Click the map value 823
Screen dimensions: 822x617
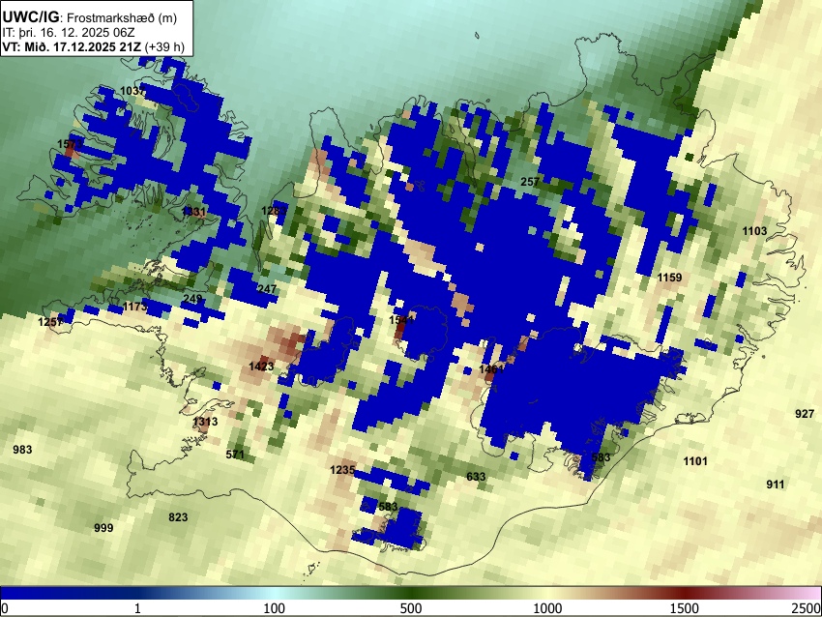178,517
